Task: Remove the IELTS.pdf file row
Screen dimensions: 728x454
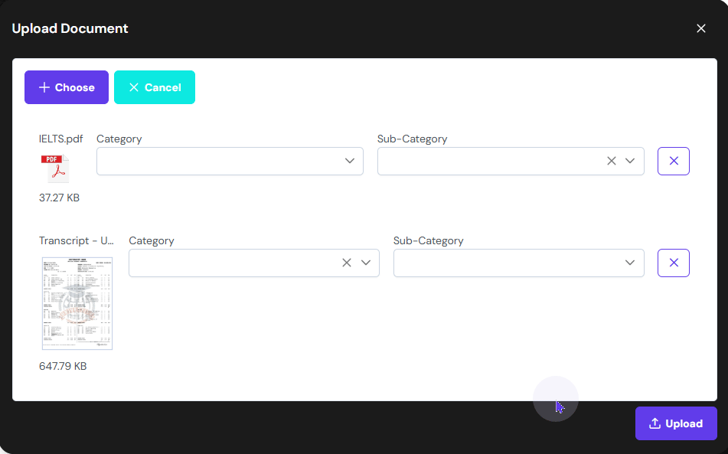Action: (x=674, y=161)
